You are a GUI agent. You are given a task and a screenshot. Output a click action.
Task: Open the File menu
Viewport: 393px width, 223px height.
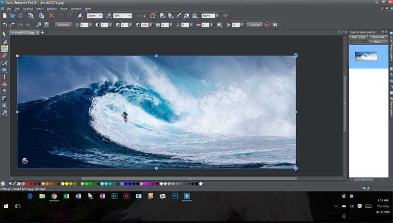(9, 9)
